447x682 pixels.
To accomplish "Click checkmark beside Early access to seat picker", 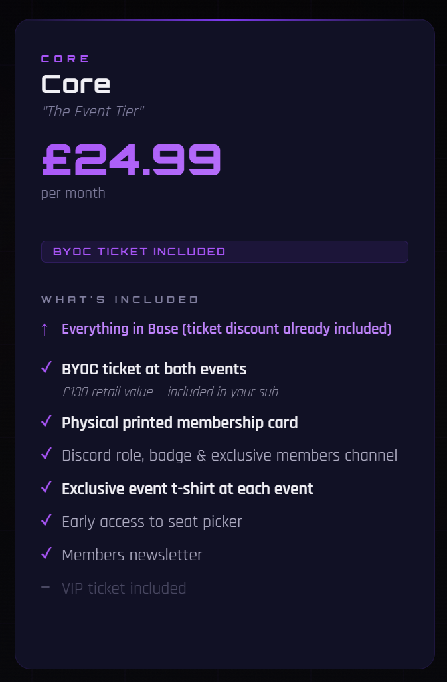I will [46, 520].
